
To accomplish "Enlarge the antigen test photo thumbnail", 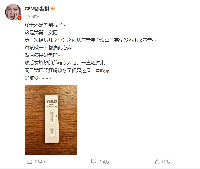I will pos(51,120).
